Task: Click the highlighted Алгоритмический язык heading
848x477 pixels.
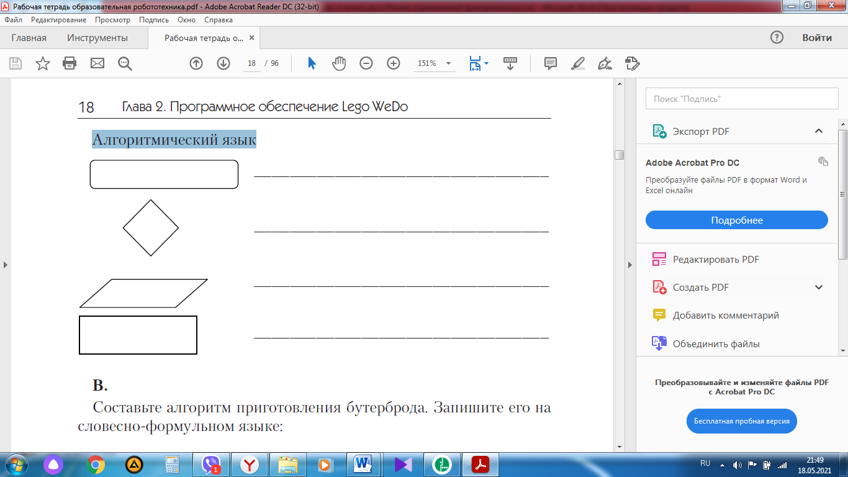Action: click(x=174, y=140)
